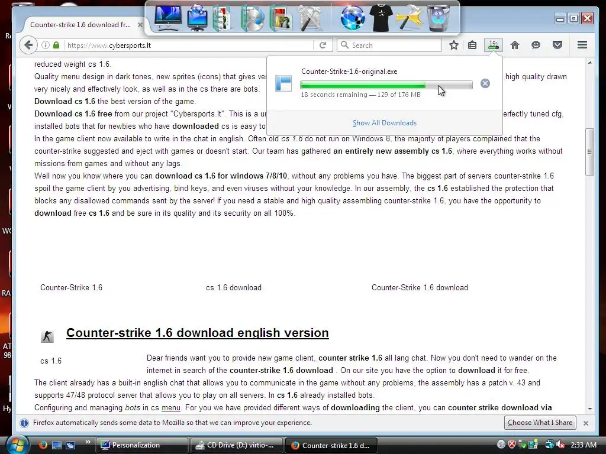
Task: Open Counter-Strike-1.6-original.exe download entry name
Action: [349, 72]
